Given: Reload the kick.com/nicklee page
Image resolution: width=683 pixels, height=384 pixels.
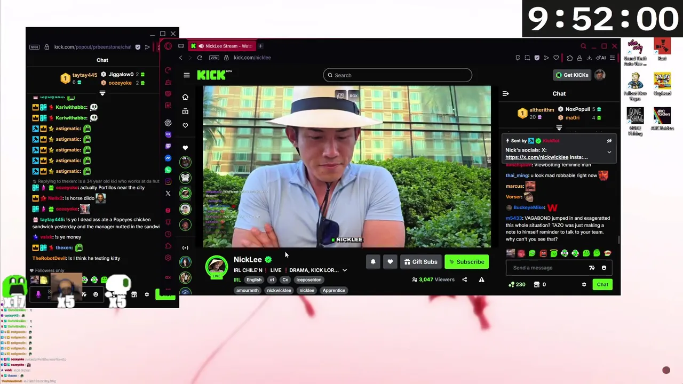Looking at the screenshot, I should 200,58.
